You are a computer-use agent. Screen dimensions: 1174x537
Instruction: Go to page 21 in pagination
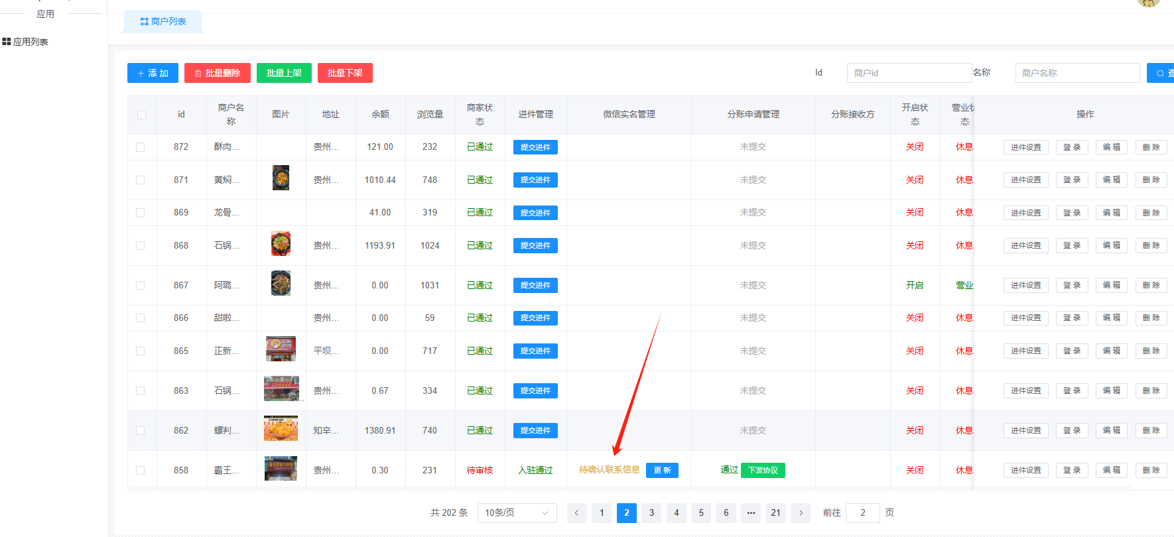click(775, 512)
